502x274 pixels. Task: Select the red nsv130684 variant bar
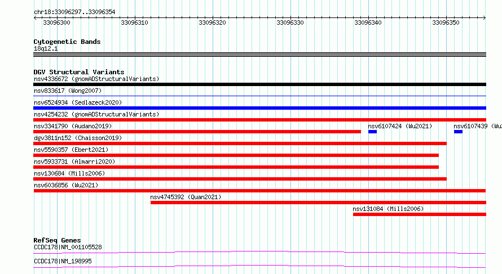240,179
